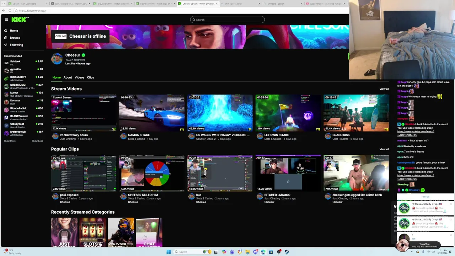Open BlondeRabbit channel avatar
The image size is (455, 256).
tap(6, 110)
